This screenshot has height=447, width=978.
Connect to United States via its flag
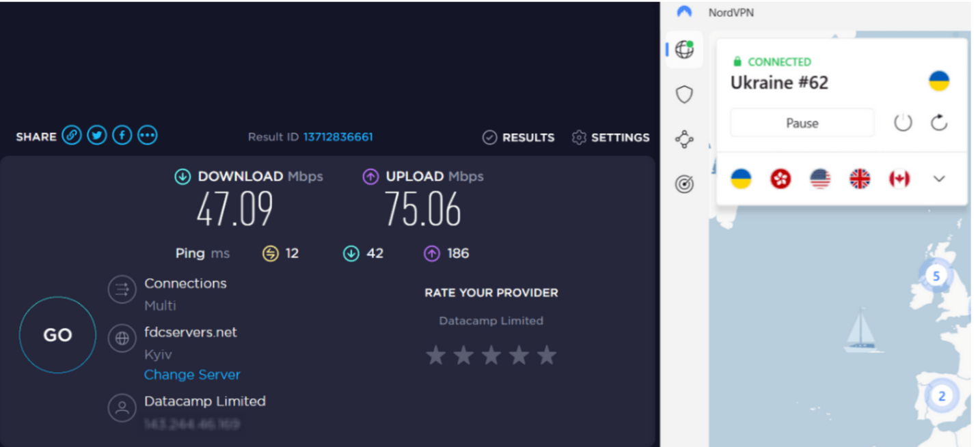tap(820, 179)
